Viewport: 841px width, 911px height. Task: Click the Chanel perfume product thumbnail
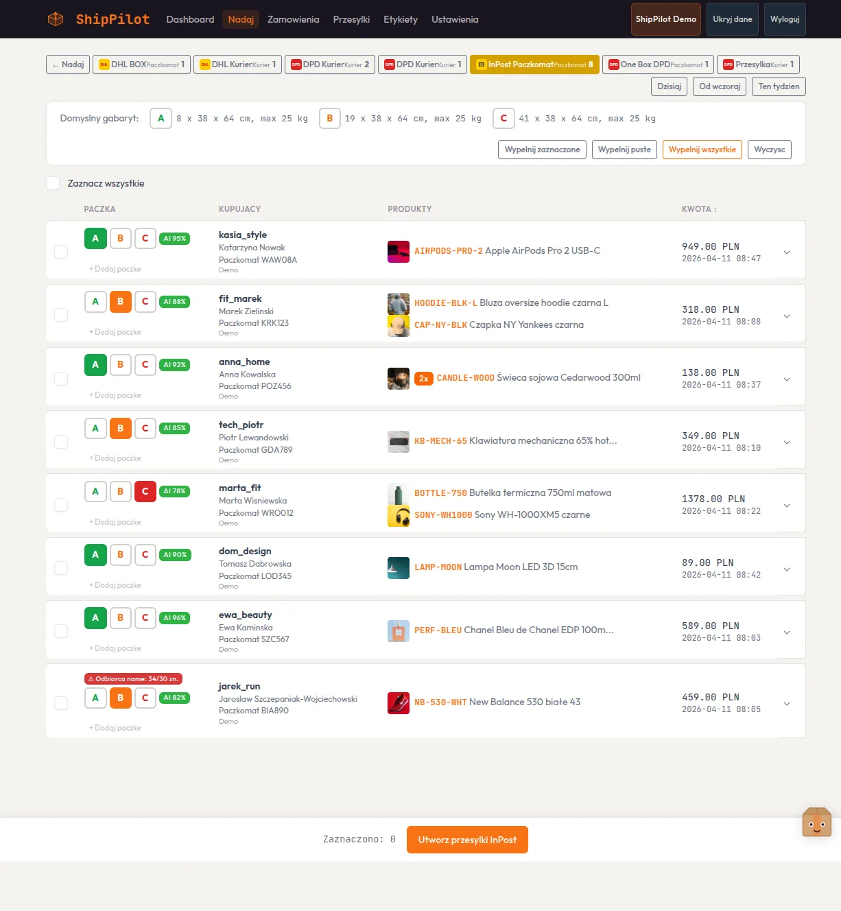coord(399,631)
